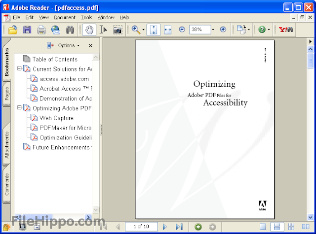Open the rotate view dropdown arrow
316x234 pixels.
pos(249,30)
